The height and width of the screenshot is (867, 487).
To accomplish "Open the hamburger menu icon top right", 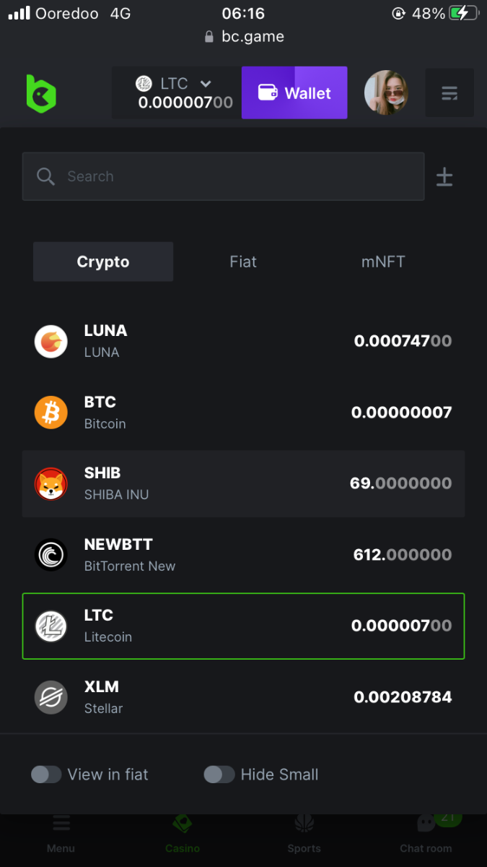I will click(x=449, y=93).
